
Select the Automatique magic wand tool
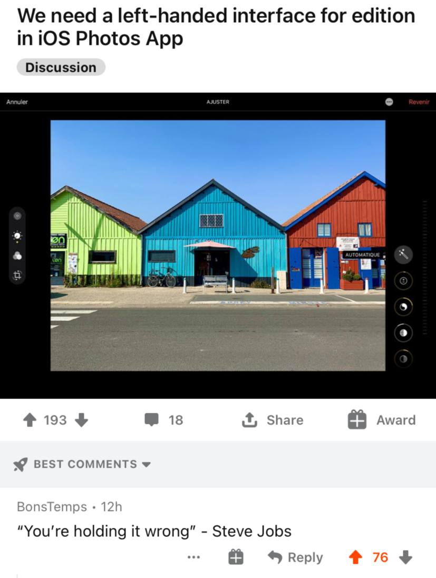(x=403, y=254)
